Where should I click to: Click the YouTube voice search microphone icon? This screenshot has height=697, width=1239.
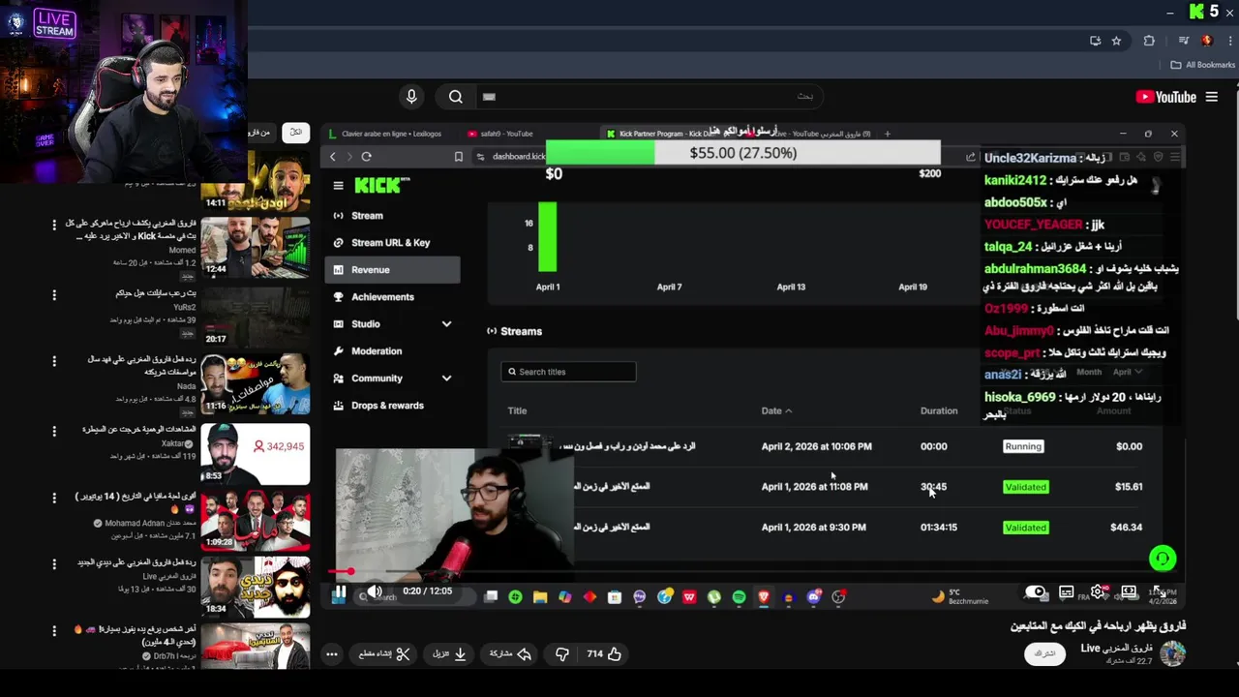[x=411, y=97]
